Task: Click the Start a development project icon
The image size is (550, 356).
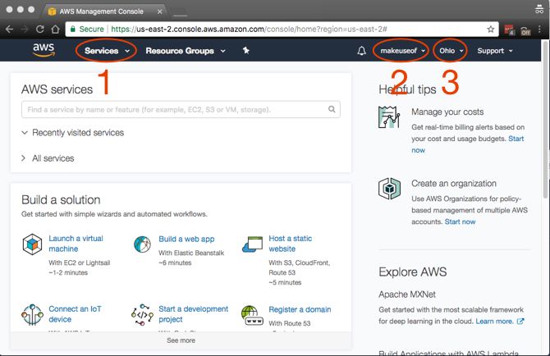Action: tap(143, 315)
